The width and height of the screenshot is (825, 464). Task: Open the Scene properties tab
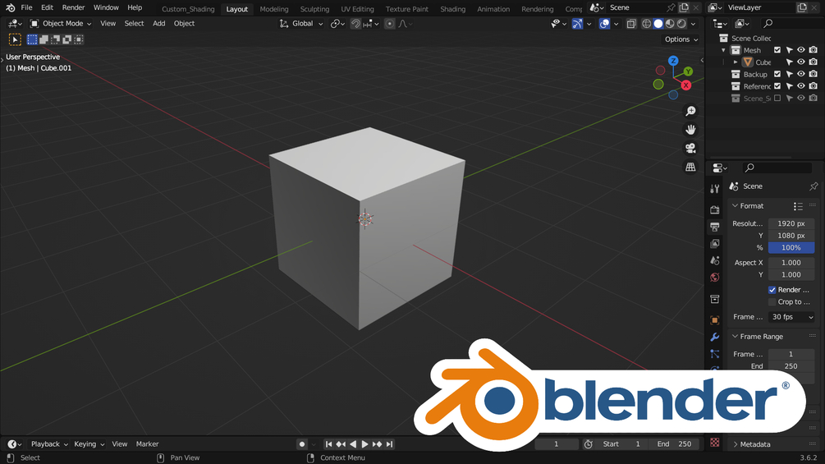714,260
